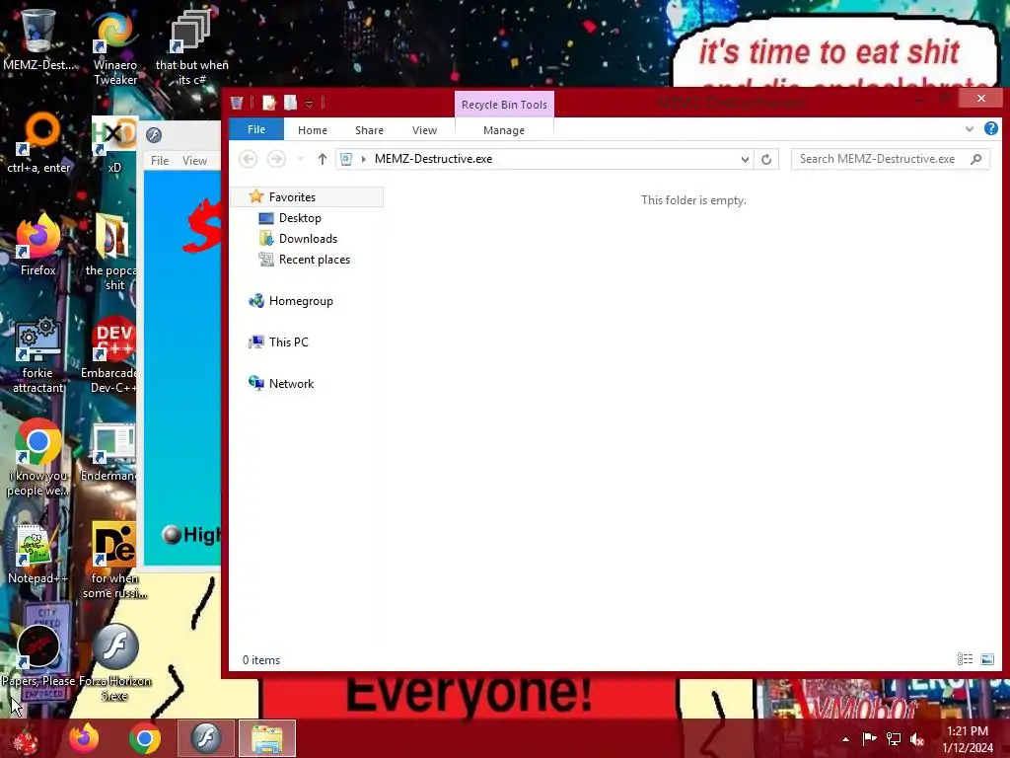Select the Chrome 'i know you people' shortcut
This screenshot has height=758, width=1010.
point(38,458)
